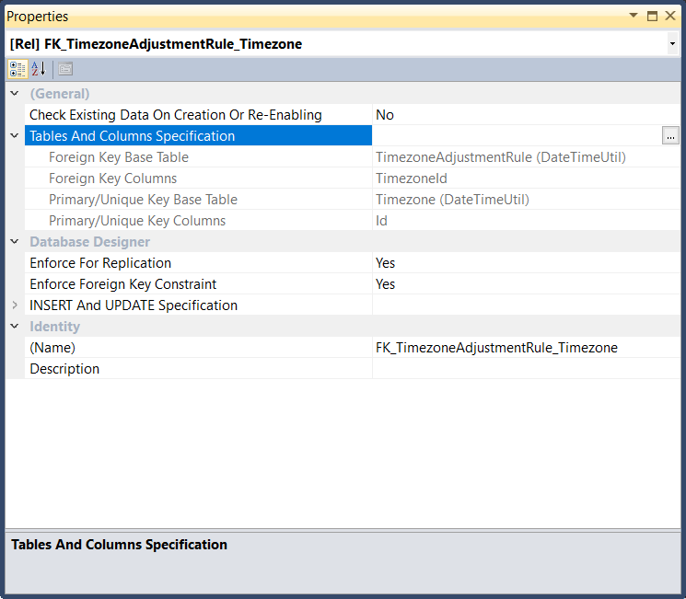Viewport: 686px width, 599px height.
Task: Expand INSERT And UPDATE Specification
Action: [x=14, y=305]
